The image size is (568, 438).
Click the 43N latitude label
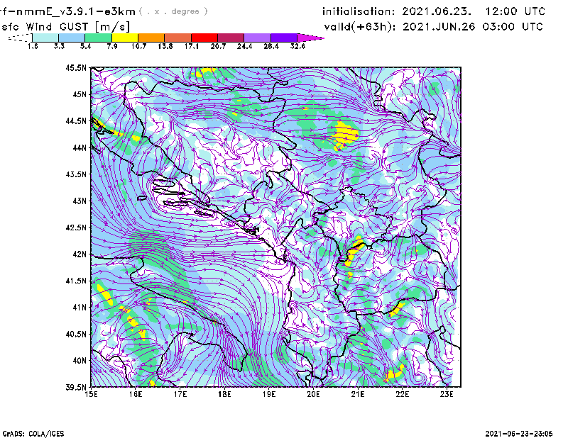tap(80, 201)
